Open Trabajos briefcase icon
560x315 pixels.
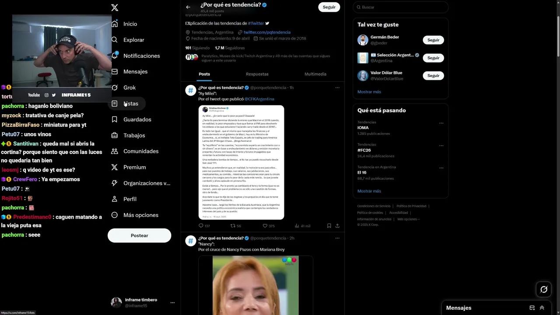click(x=115, y=135)
